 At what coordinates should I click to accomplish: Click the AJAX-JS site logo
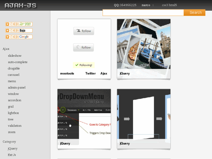tap(20, 6)
